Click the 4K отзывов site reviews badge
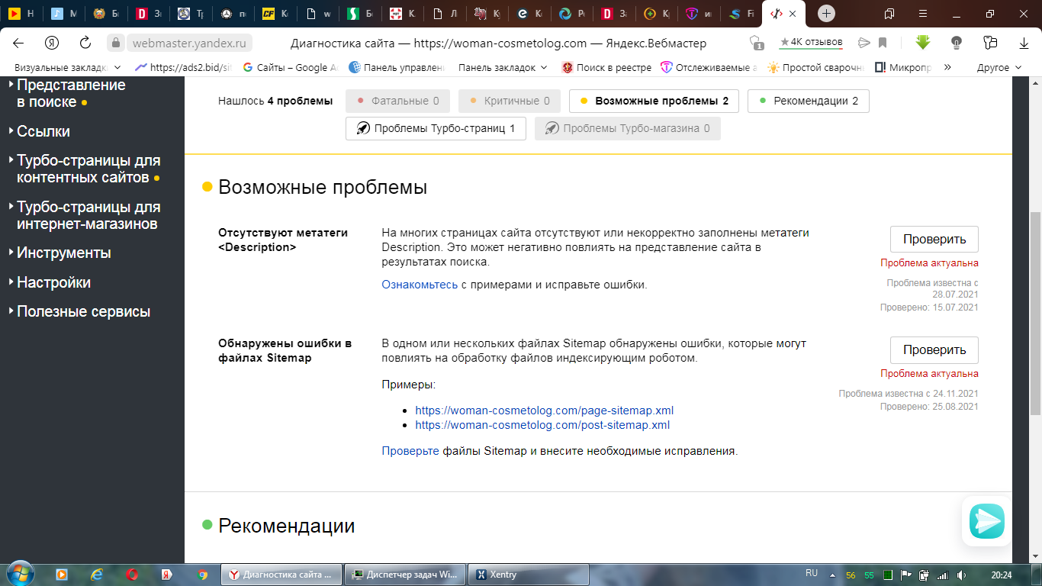Viewport: 1042px width, 586px height. pos(811,42)
